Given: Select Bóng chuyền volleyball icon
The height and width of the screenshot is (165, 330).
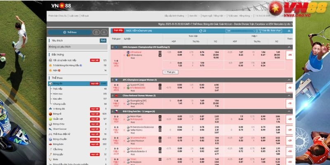Looking at the screenshot, I should (x=50, y=139).
